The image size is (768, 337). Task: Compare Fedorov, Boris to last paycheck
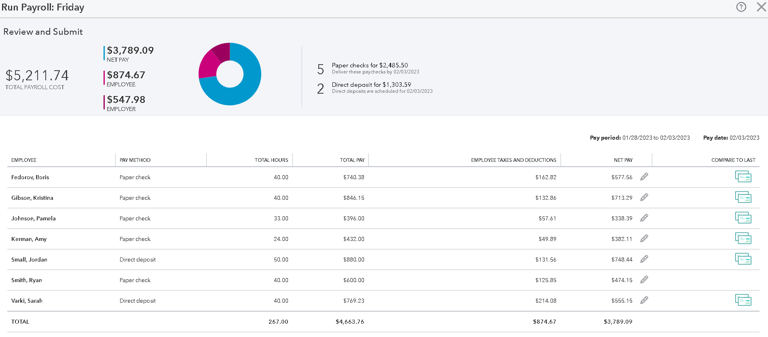click(x=743, y=177)
